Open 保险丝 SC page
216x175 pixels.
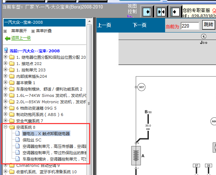(32, 140)
